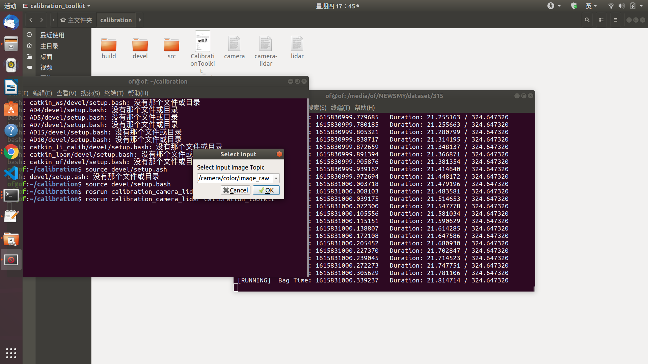Open the file manager hamburger menu
The image size is (648, 364).
pos(616,20)
